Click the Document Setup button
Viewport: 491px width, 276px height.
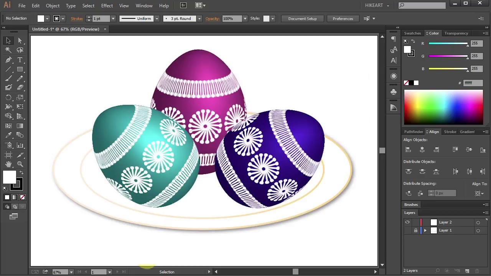303,18
